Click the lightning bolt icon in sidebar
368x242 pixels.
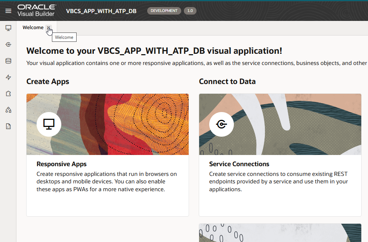8,77
